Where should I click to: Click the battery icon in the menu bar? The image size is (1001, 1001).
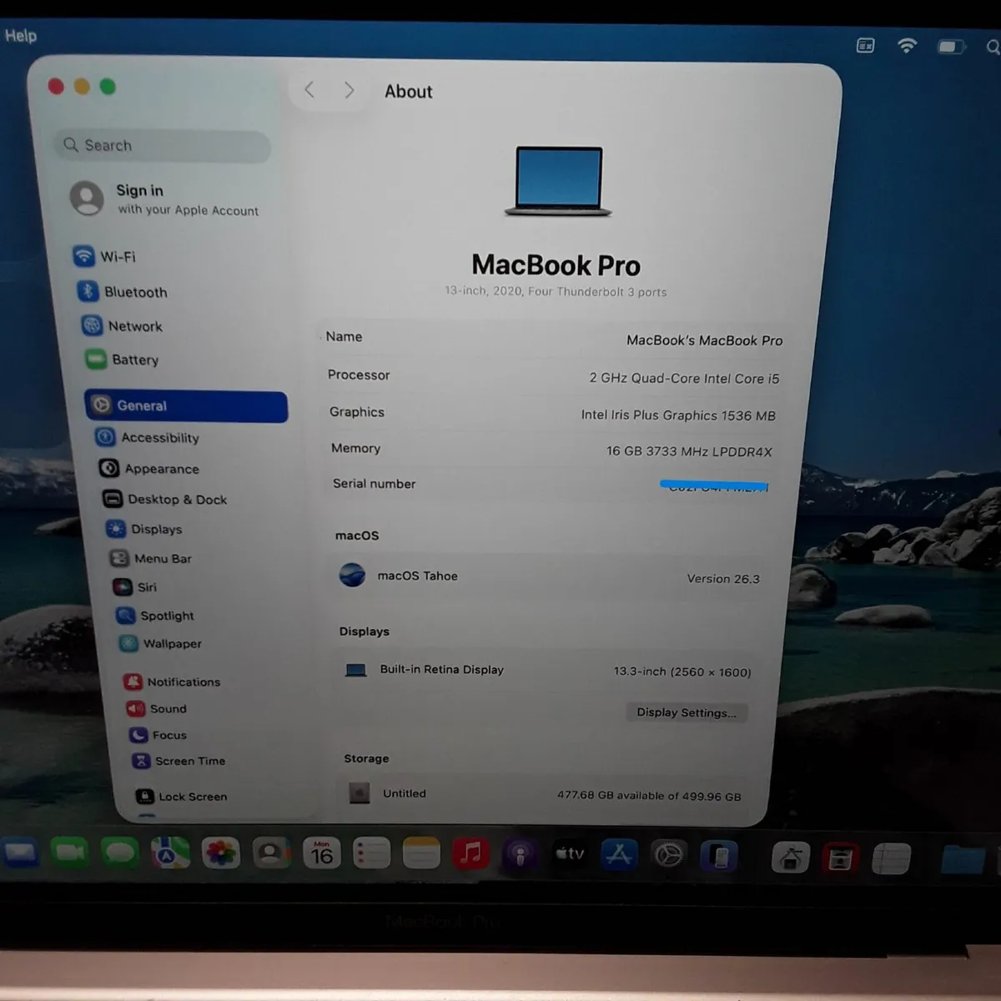[951, 46]
